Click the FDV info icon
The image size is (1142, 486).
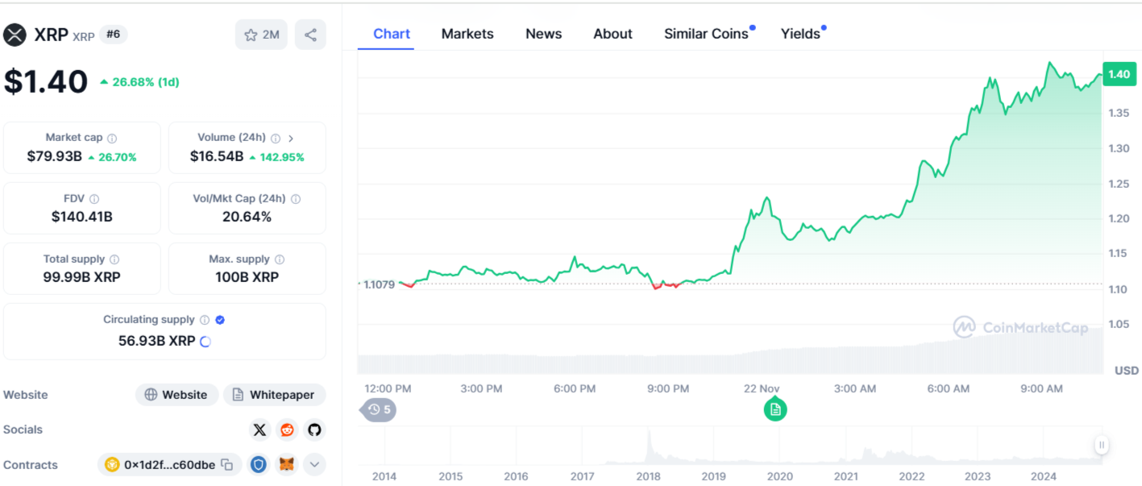[94, 199]
